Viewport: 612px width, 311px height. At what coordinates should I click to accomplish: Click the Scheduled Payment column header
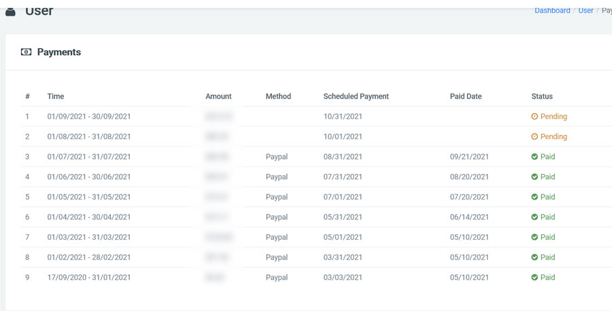pos(356,96)
